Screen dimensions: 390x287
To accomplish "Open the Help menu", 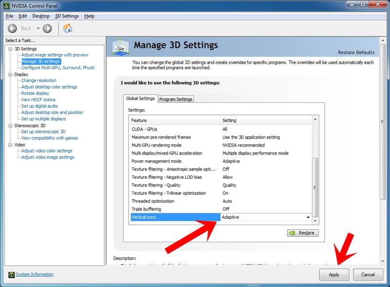I will pyautogui.click(x=89, y=16).
